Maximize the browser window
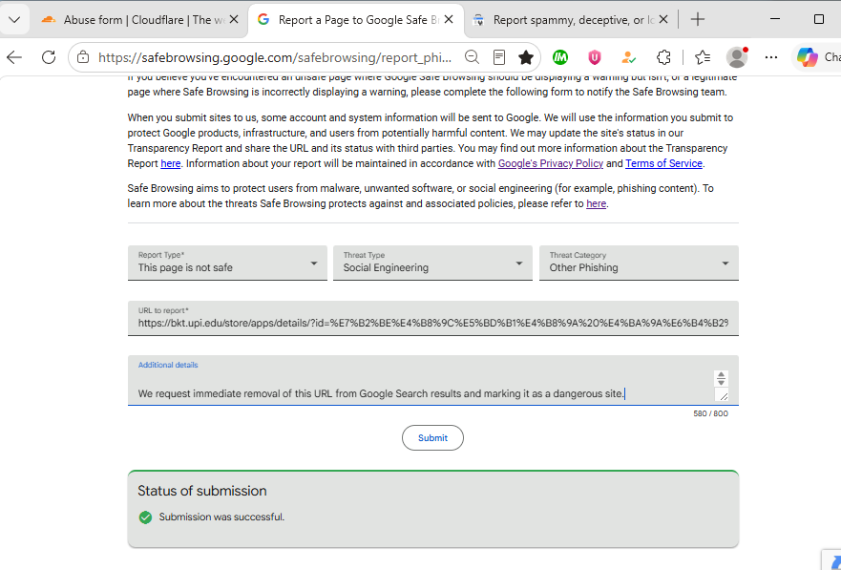 pos(818,19)
